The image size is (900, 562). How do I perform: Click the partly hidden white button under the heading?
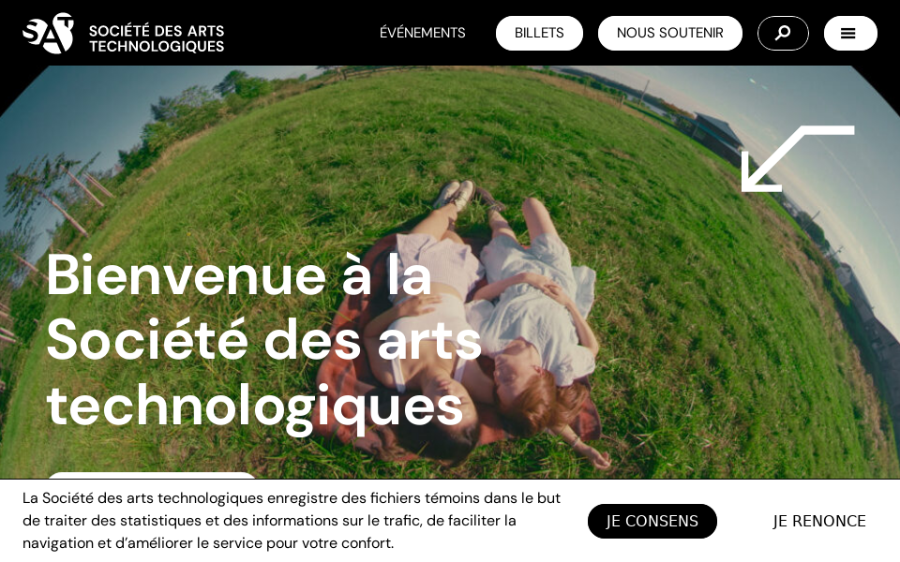(150, 476)
